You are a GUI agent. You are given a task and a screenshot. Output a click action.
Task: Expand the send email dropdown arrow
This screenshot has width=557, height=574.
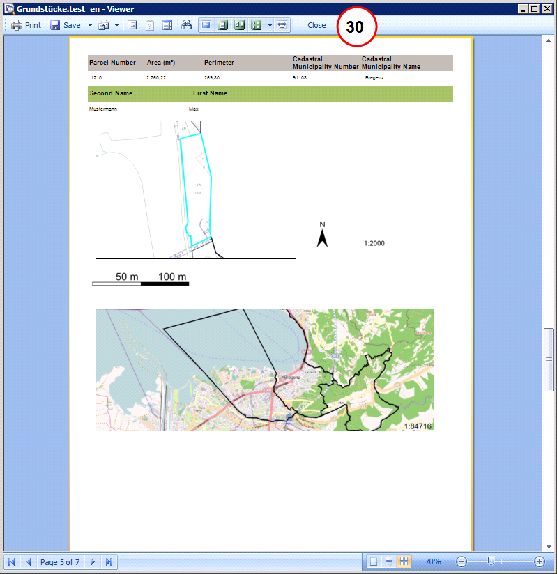117,25
